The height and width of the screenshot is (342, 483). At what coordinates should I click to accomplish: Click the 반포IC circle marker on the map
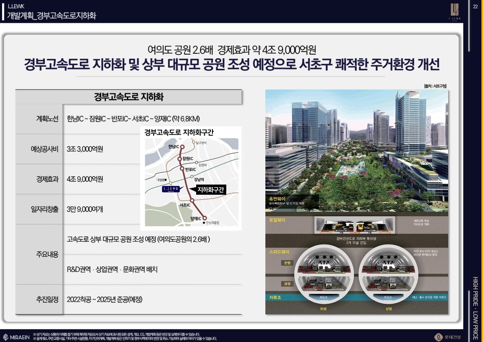coord(182,169)
